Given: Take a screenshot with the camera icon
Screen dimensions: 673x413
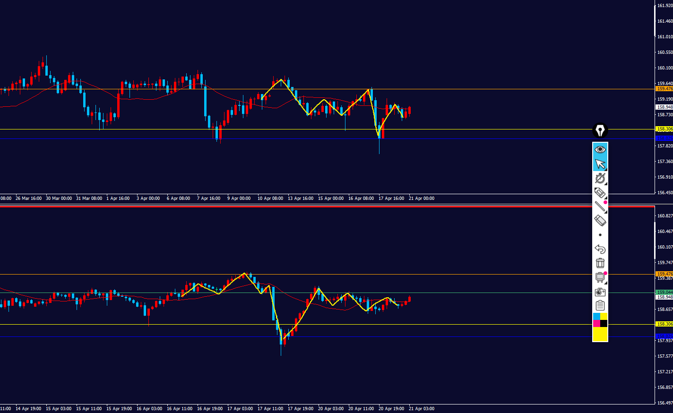Looking at the screenshot, I should coord(600,292).
